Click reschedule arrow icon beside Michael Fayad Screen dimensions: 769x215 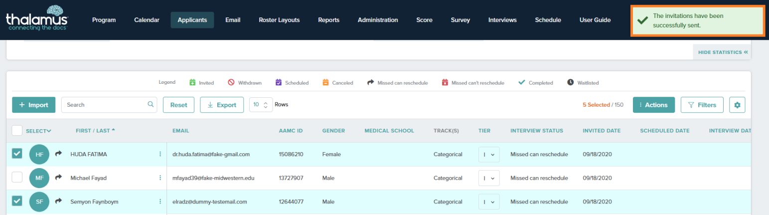click(x=58, y=178)
